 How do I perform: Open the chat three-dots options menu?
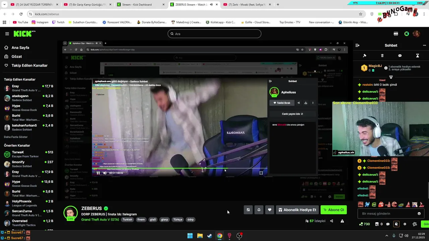pos(424,45)
